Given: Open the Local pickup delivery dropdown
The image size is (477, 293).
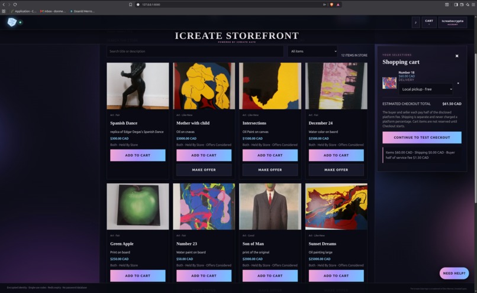Looking at the screenshot, I should coord(426,89).
